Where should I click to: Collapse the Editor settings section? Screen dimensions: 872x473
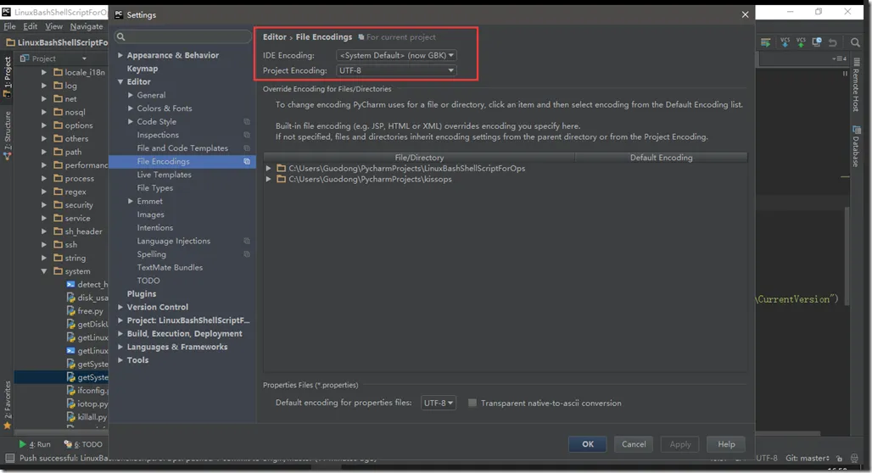(120, 81)
